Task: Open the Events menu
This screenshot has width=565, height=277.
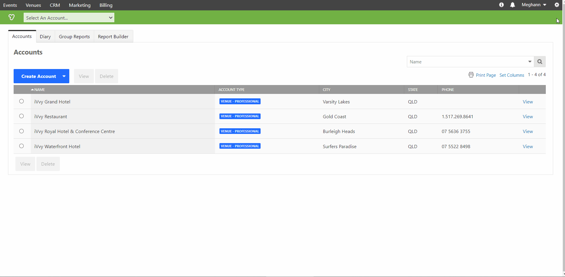Action: click(x=10, y=5)
